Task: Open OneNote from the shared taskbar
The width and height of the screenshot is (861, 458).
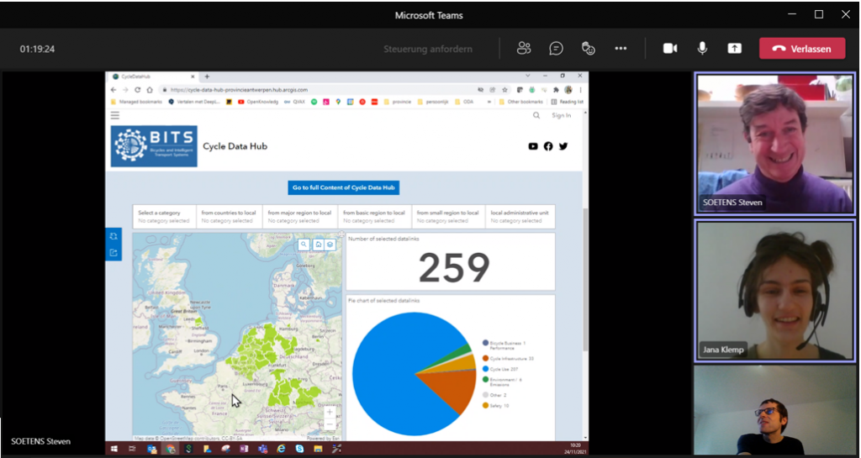Action: [x=243, y=449]
